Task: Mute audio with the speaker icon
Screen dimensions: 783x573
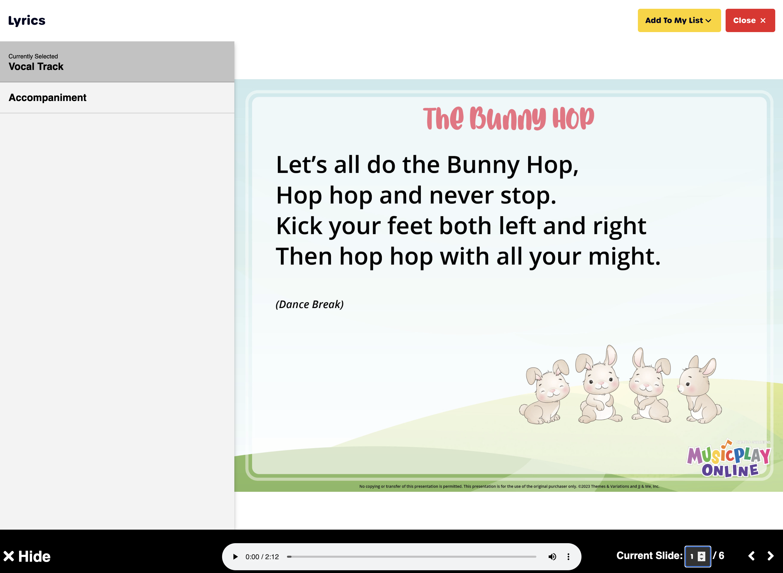Action: (552, 557)
